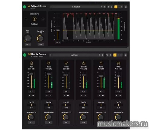Redo in DeBleed:Drums
Viewport: 151px width, 131px height.
pyautogui.click(x=111, y=7)
